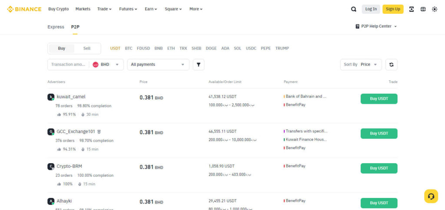The image size is (445, 210).
Task: Select the USDT coin tab
Action: tap(115, 49)
